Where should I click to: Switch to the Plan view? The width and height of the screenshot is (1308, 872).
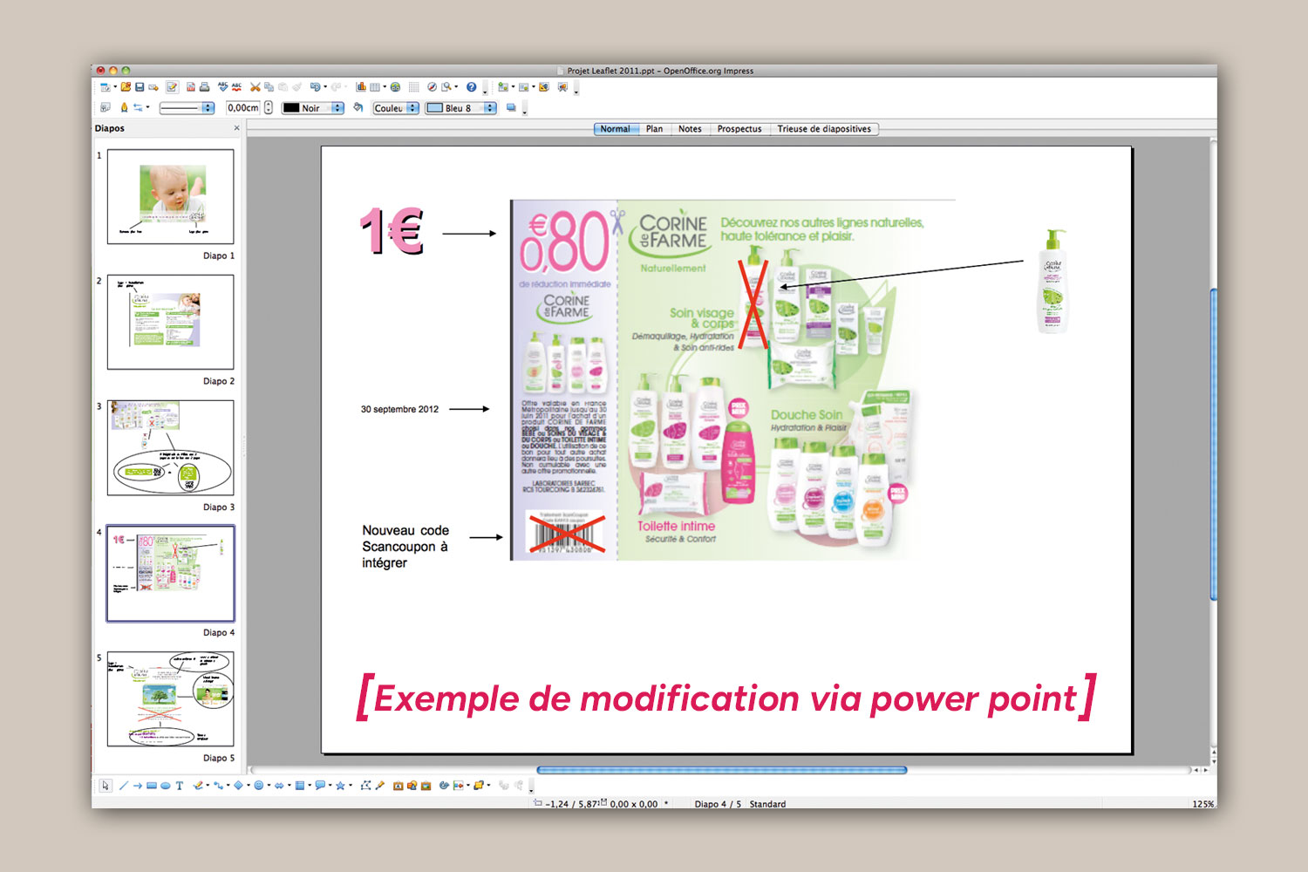[654, 129]
